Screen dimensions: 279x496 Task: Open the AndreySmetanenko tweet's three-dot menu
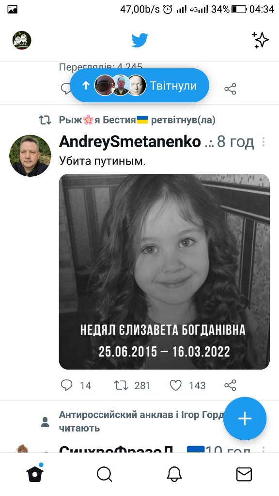coord(263,142)
